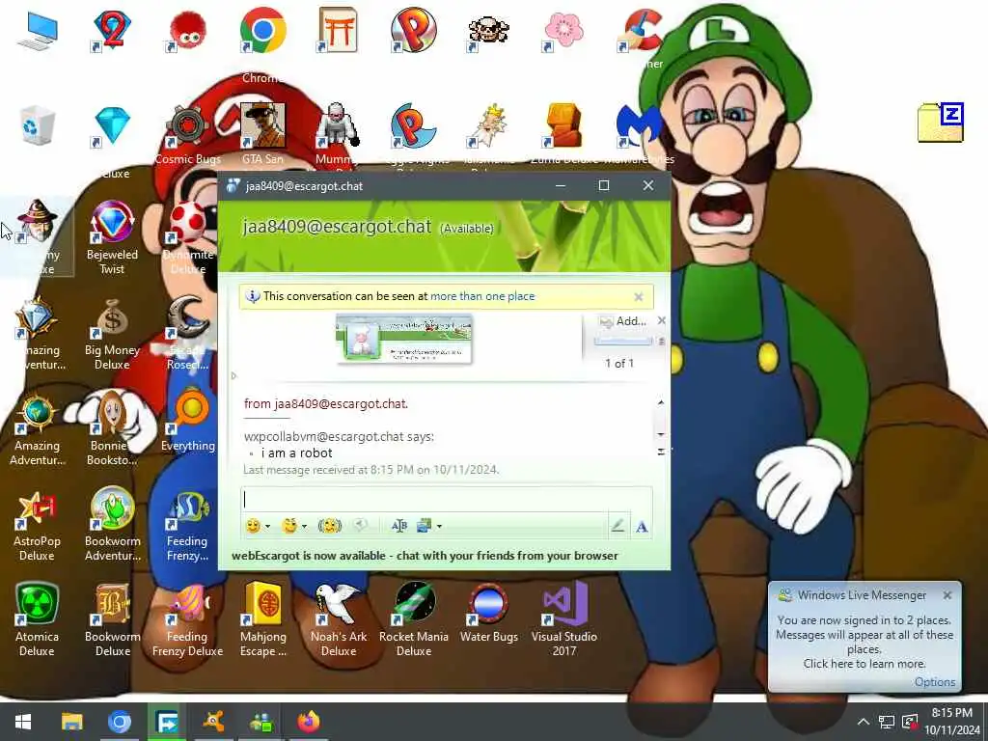Close the picture panel next to Add...

click(662, 320)
